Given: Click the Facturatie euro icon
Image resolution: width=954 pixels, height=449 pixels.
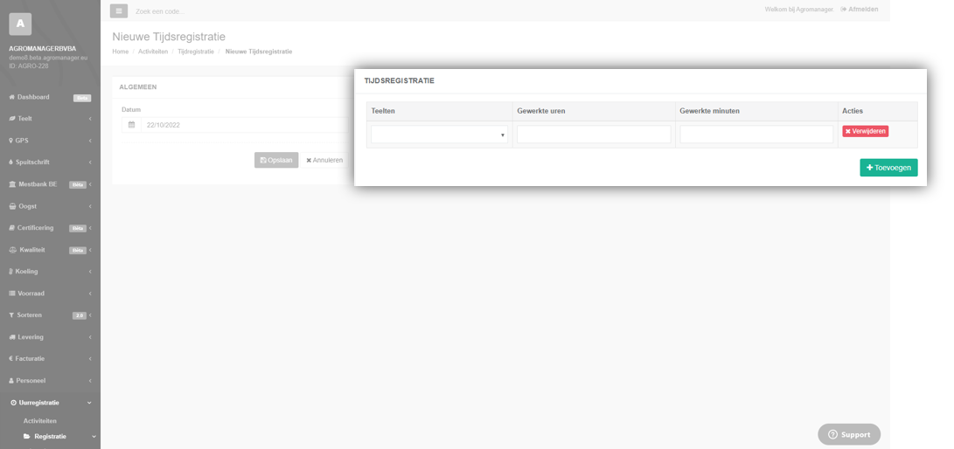Looking at the screenshot, I should 11,359.
